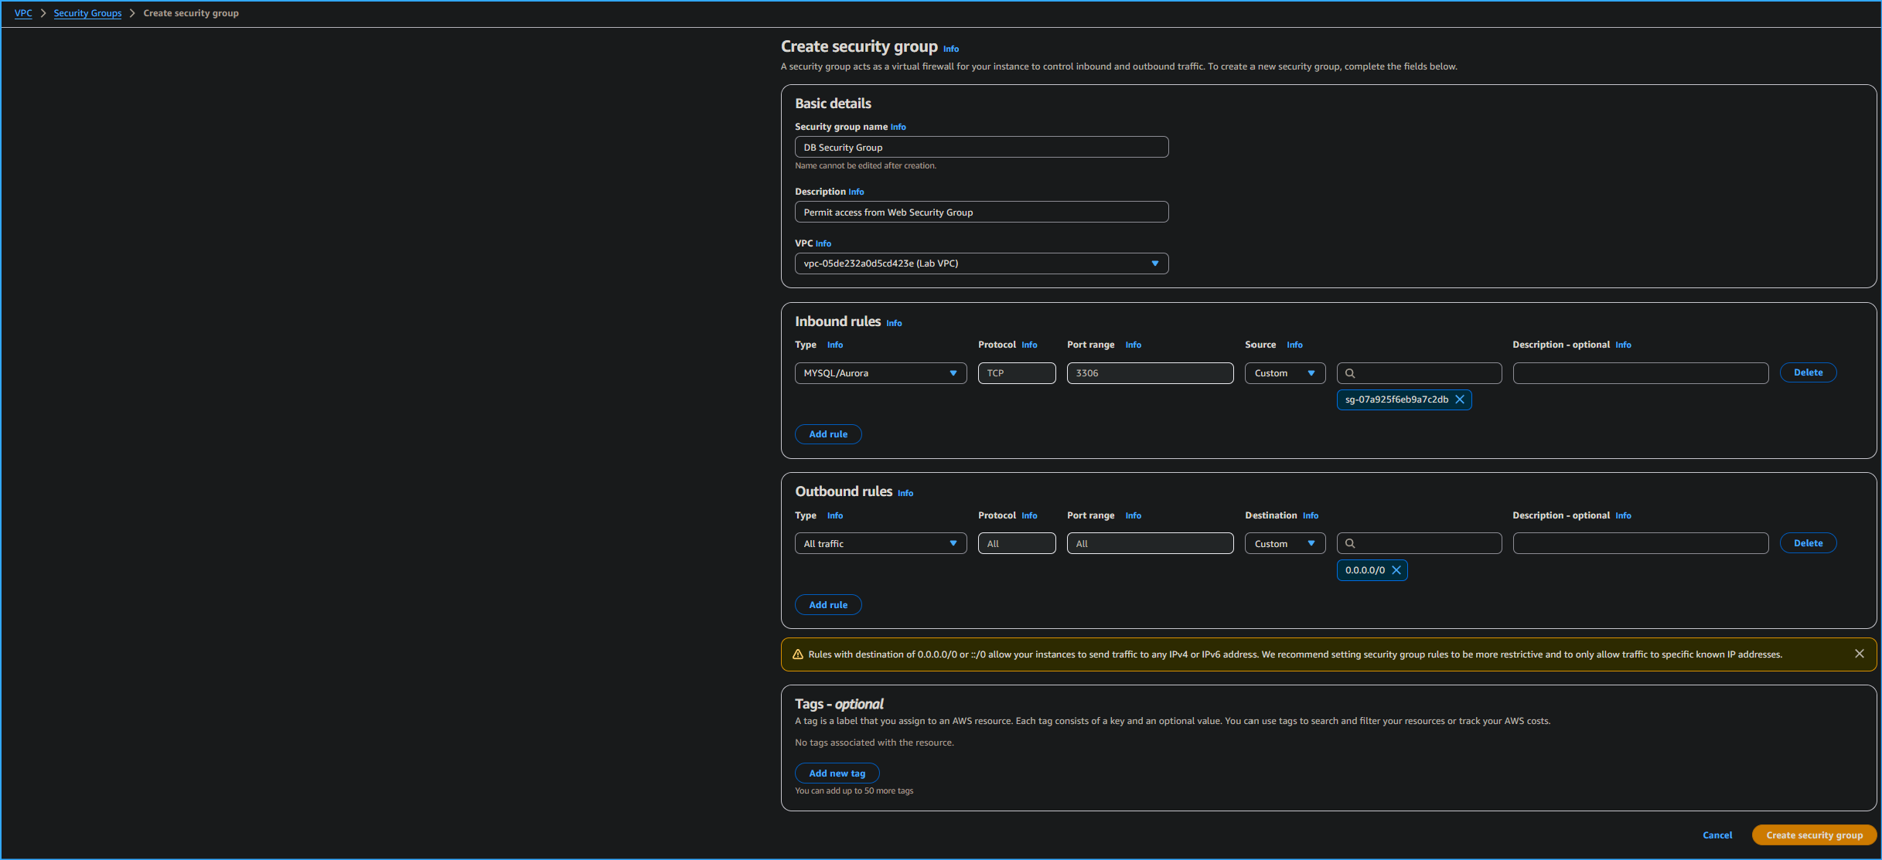Delete the outbound All traffic rule
The height and width of the screenshot is (860, 1882).
tap(1808, 542)
